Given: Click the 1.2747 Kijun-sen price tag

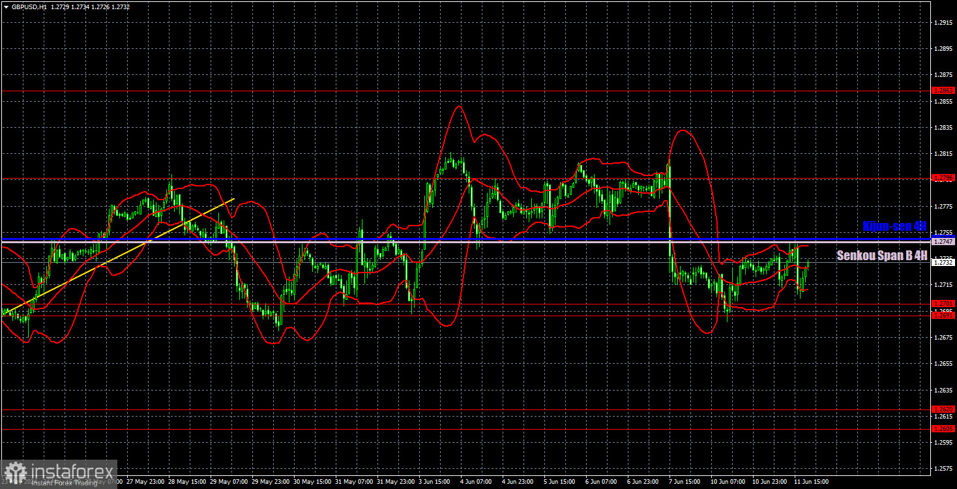Looking at the screenshot, I should click(943, 241).
